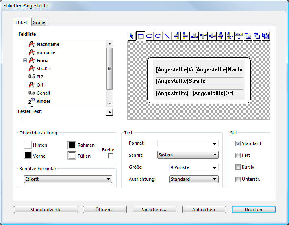This screenshot has height=225, width=289.
Task: Select the [Angestellte]V field in label preview
Action: (x=174, y=69)
